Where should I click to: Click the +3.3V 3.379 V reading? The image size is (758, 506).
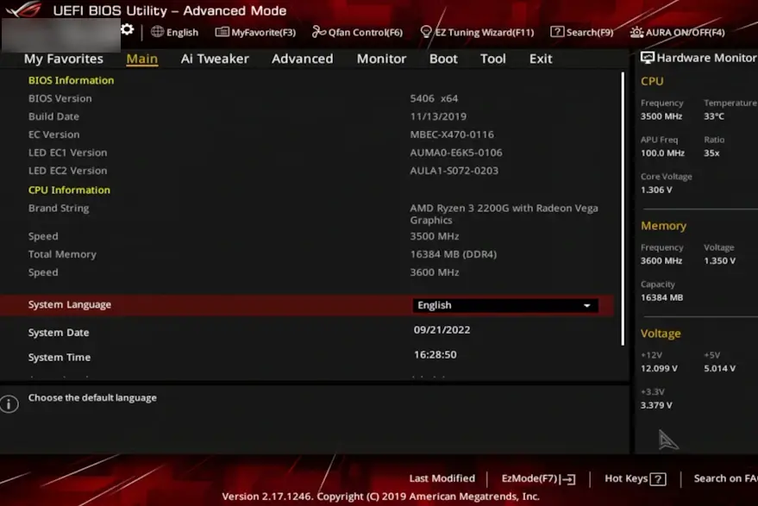[x=656, y=405]
